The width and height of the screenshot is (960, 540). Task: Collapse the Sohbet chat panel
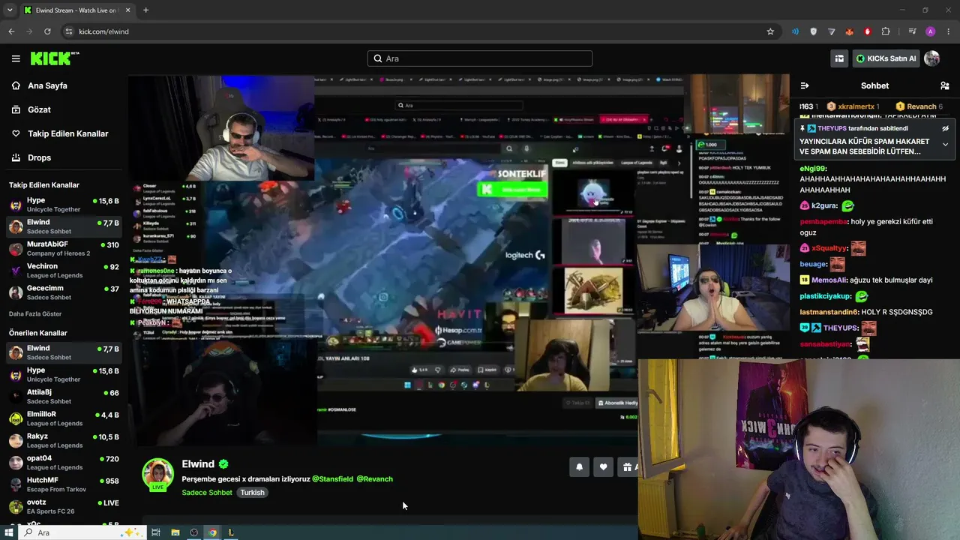point(805,85)
